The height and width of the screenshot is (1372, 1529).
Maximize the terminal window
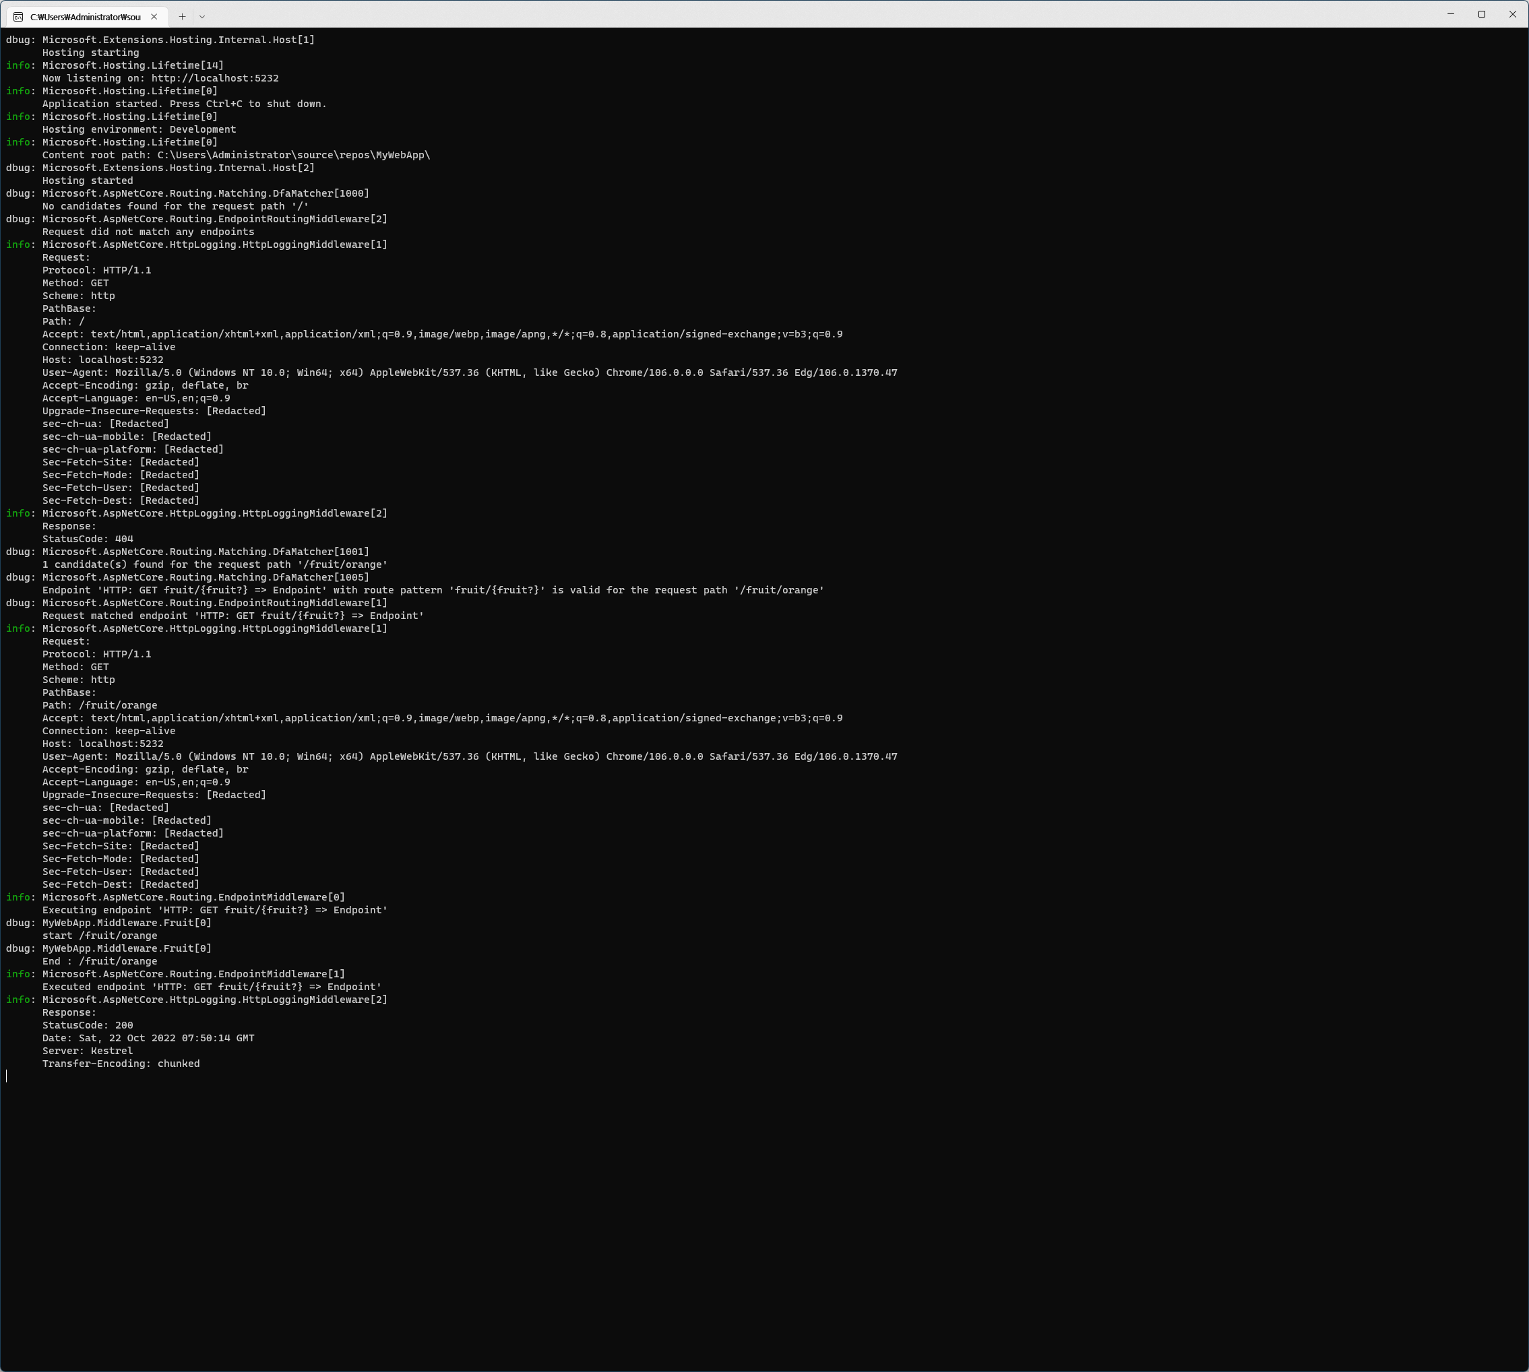tap(1481, 14)
